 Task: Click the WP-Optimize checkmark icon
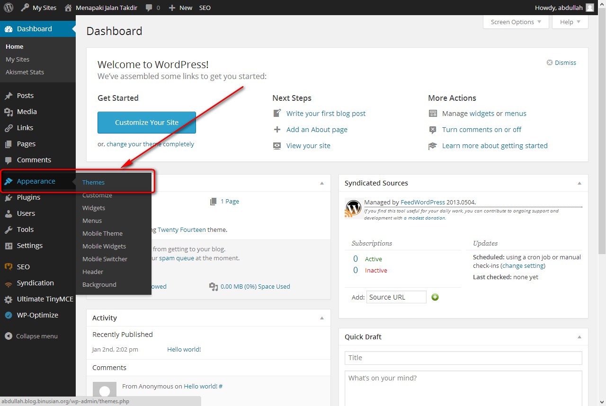click(9, 315)
